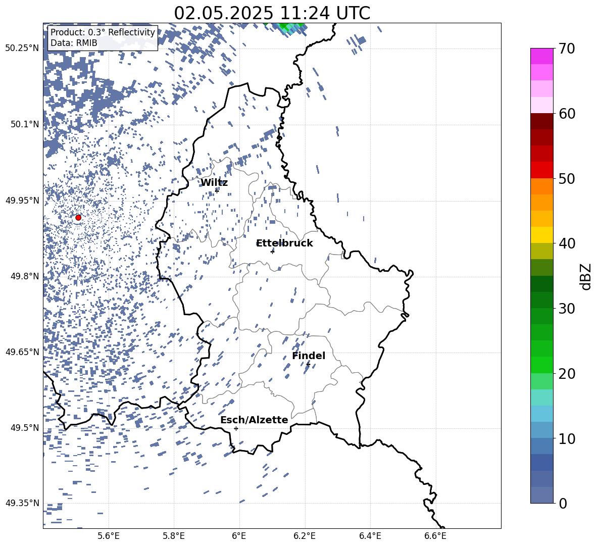The height and width of the screenshot is (546, 598).
Task: Click the light cyan swatch below 20
Action: tap(542, 398)
